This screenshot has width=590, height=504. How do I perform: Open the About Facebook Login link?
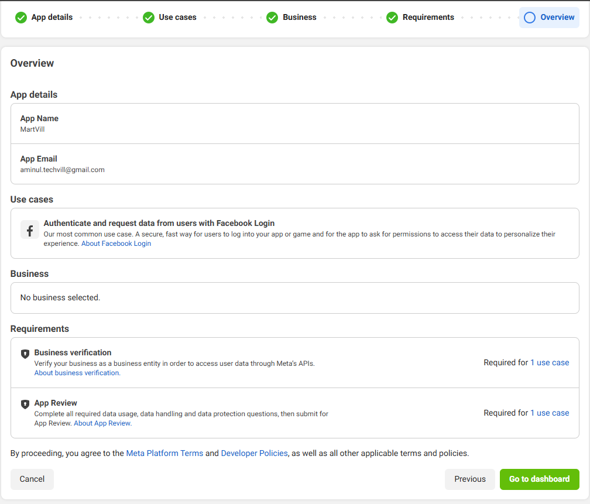point(116,244)
